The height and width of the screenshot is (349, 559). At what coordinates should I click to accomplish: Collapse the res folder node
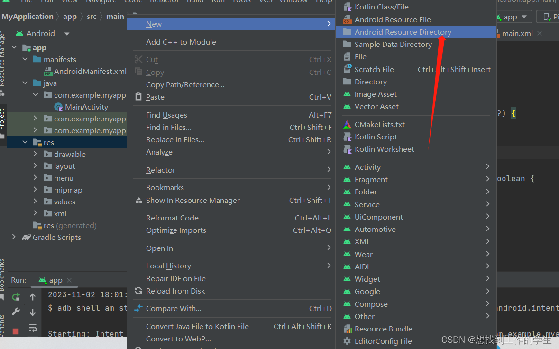click(25, 142)
